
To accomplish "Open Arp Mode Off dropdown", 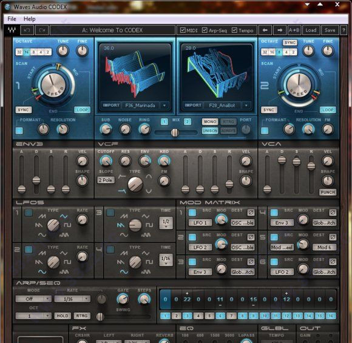I will tap(33, 299).
